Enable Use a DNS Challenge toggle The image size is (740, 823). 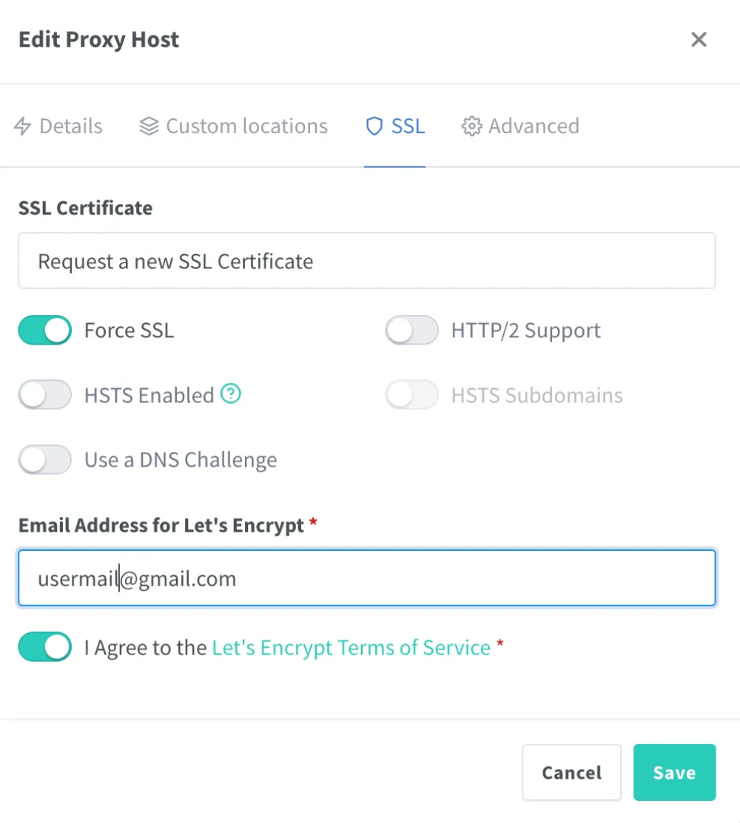[x=45, y=459]
